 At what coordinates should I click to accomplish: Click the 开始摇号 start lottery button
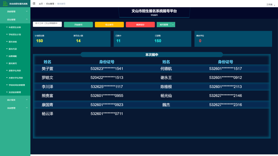point(79,25)
